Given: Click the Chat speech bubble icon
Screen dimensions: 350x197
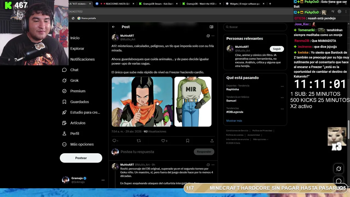Looking at the screenshot, I should [x=64, y=70].
